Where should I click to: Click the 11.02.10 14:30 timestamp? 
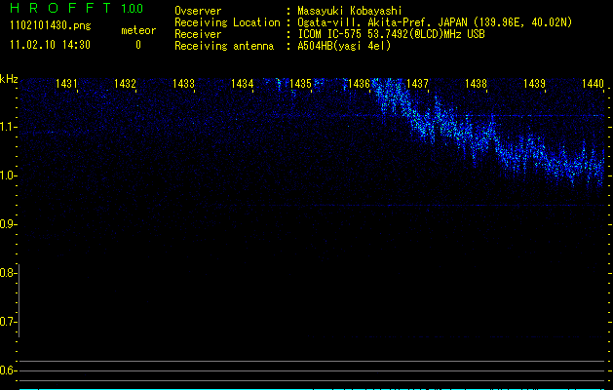click(x=50, y=45)
